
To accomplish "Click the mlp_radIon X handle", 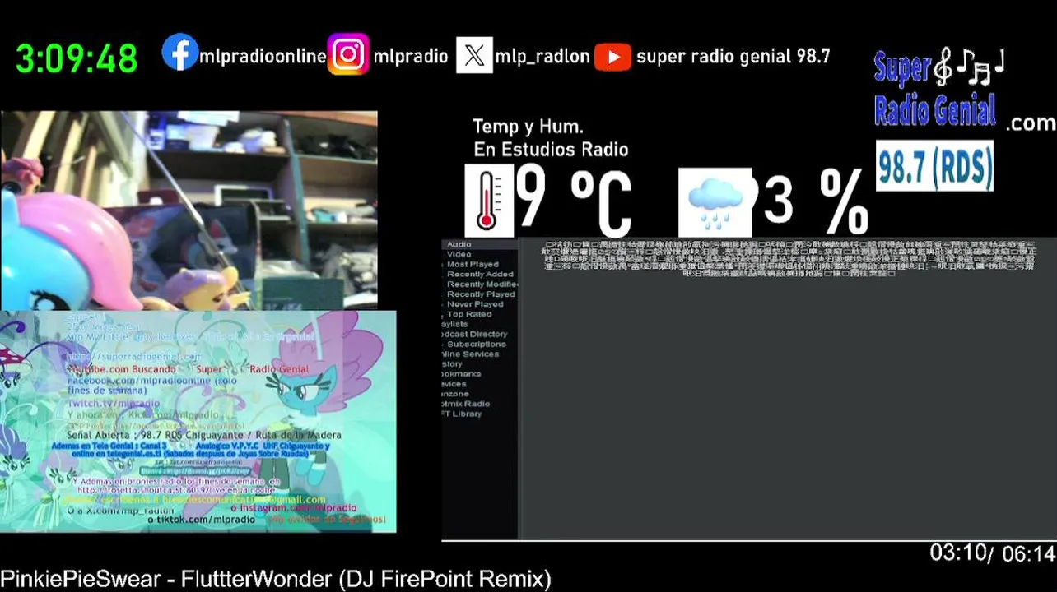I will (542, 57).
